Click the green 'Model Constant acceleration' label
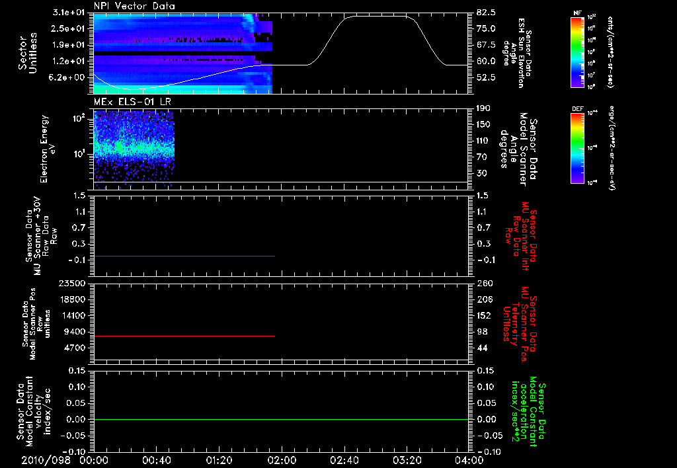 pos(528,411)
